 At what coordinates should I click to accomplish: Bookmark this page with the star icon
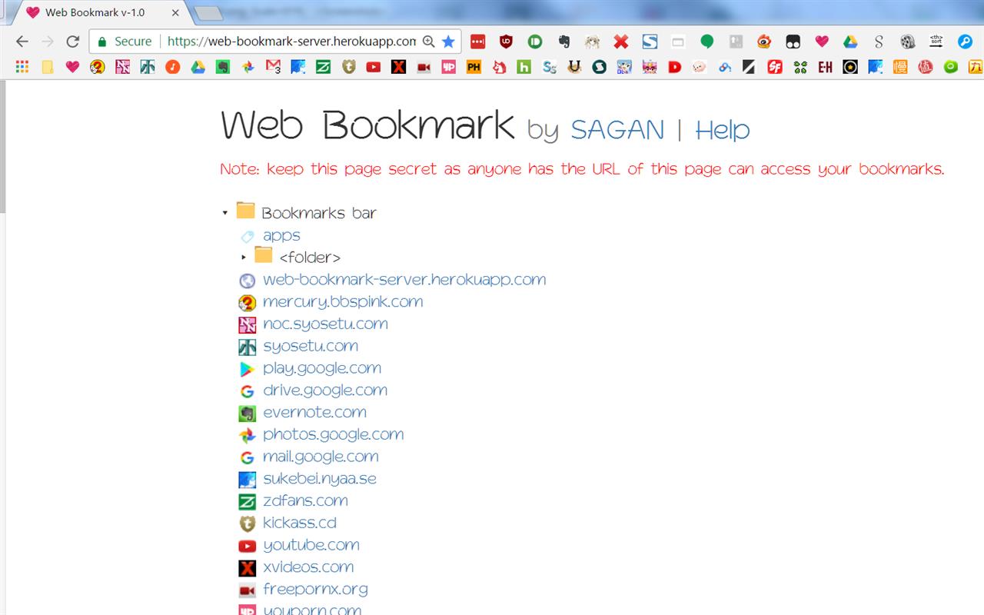pos(449,42)
